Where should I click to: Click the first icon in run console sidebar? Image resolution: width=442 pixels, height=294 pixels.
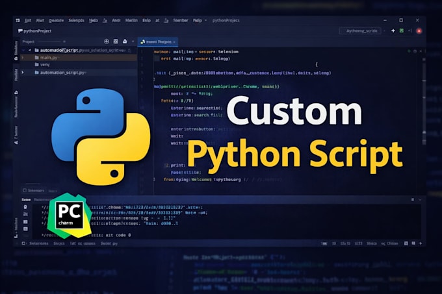[25, 207]
